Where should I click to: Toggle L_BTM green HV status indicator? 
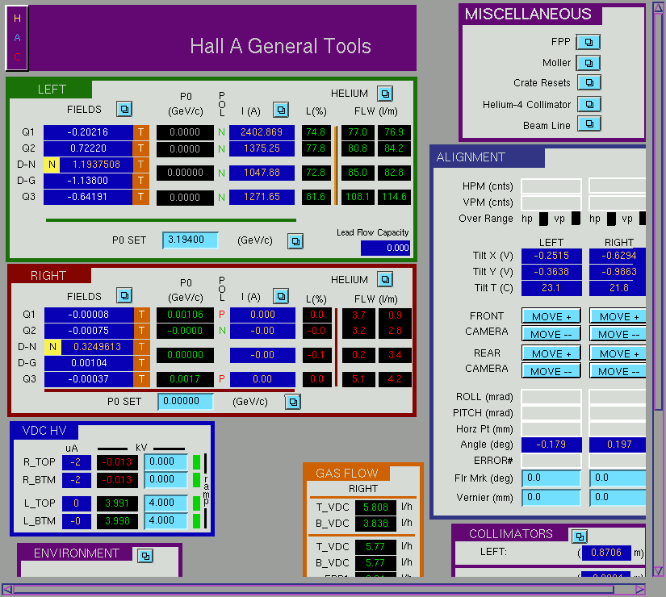[x=196, y=521]
